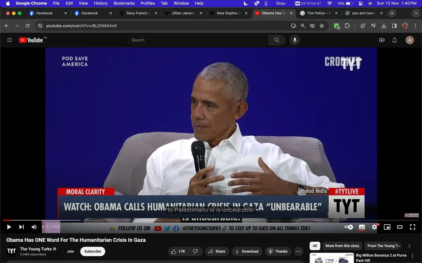Open Chrome downloads icon
The image size is (422, 263).
click(384, 25)
